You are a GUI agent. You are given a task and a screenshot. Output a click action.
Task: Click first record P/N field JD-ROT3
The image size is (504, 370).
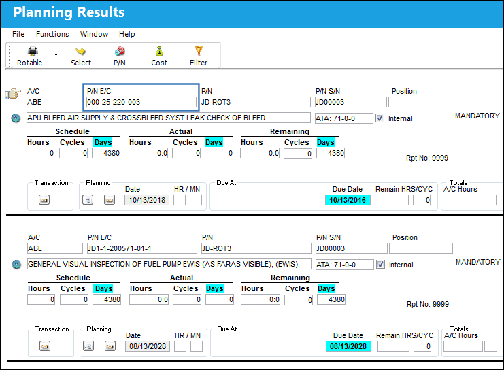pyautogui.click(x=256, y=102)
